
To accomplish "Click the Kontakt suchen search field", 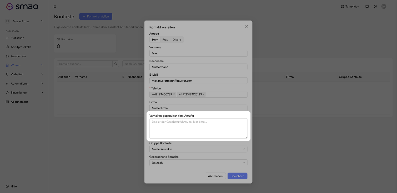I will (x=85, y=64).
